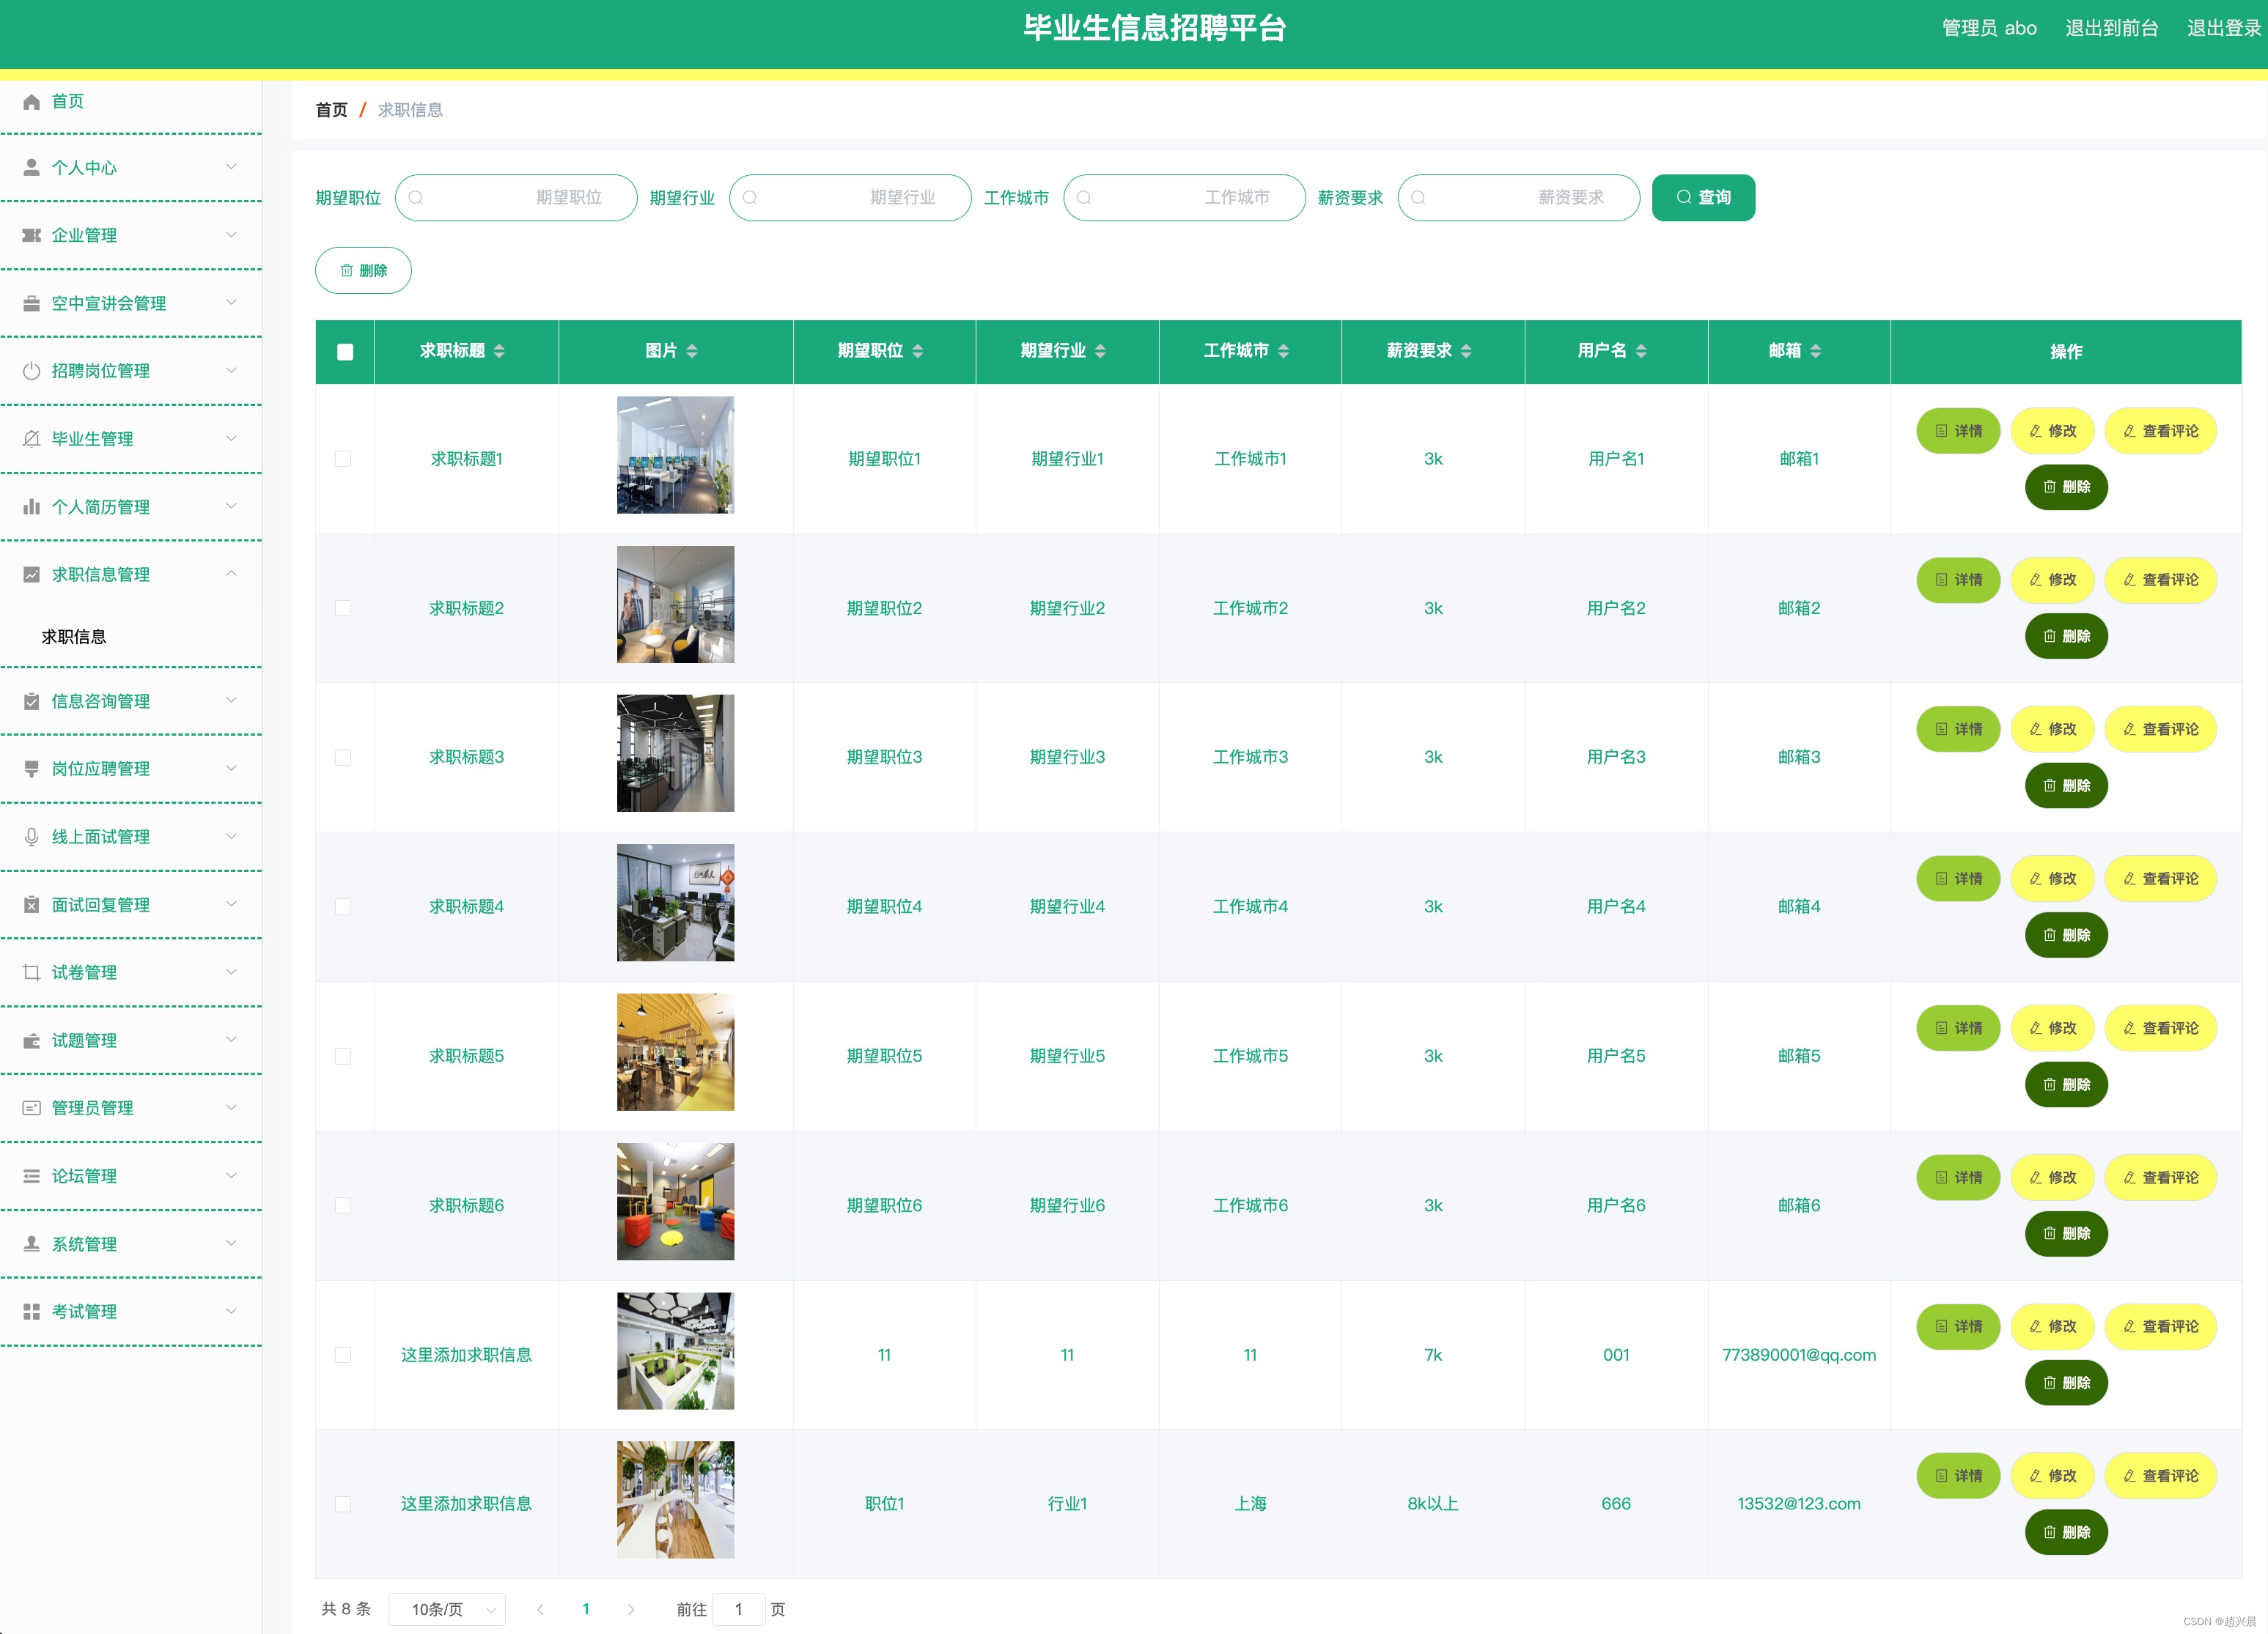The width and height of the screenshot is (2268, 1634).
Task: Check the row checkbox for 求职标题1
Action: pyautogui.click(x=343, y=459)
